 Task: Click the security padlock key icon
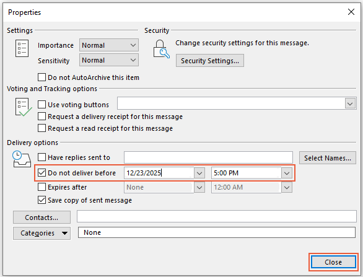point(161,49)
